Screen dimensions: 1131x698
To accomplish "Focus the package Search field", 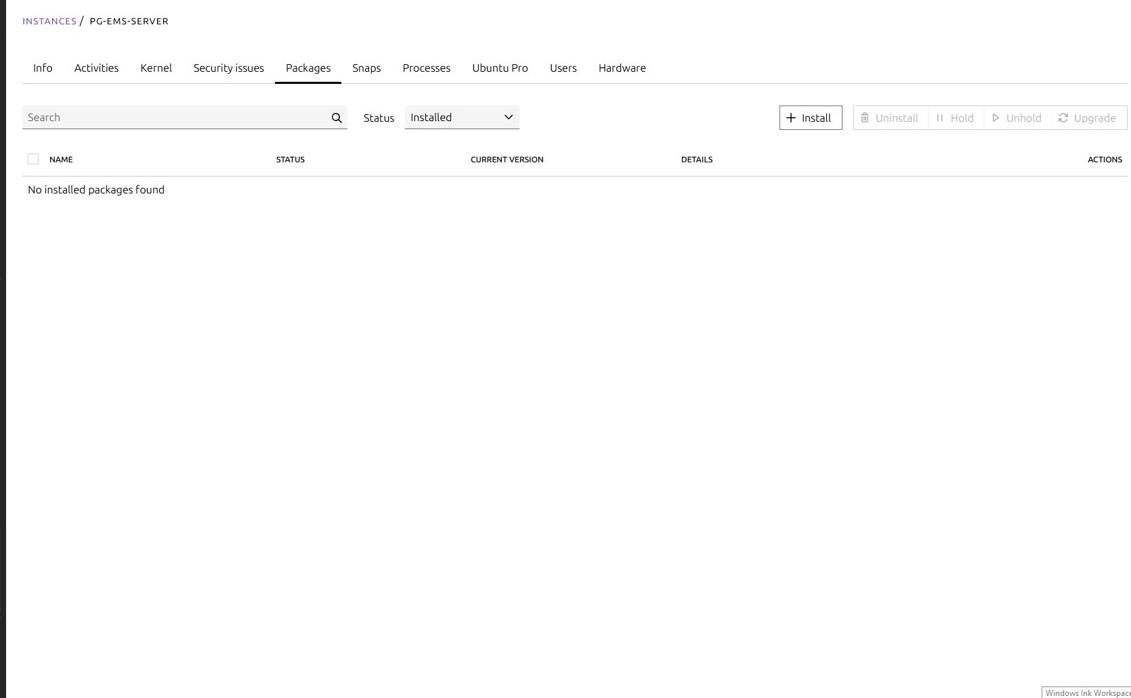I will (x=176, y=118).
